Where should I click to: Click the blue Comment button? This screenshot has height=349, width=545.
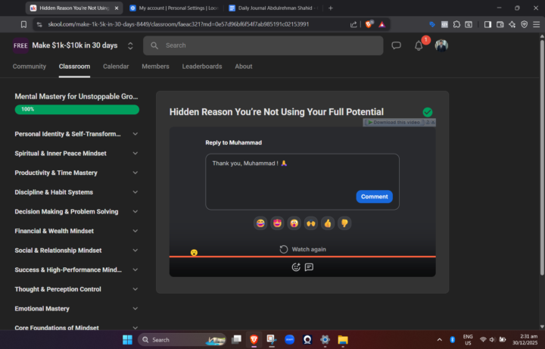[x=375, y=197]
